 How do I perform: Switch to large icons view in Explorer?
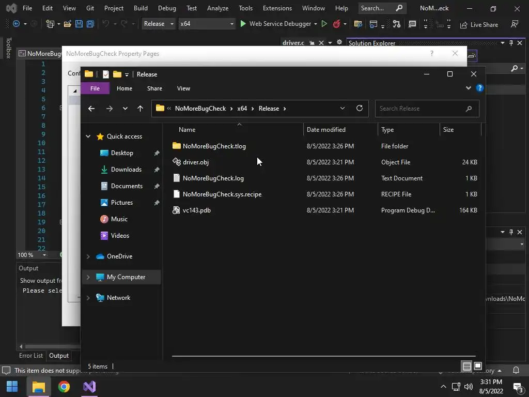pos(478,366)
